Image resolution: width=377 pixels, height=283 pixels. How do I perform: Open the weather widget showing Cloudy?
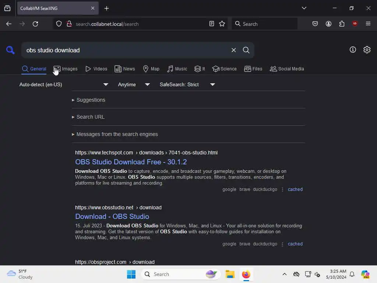coord(20,274)
